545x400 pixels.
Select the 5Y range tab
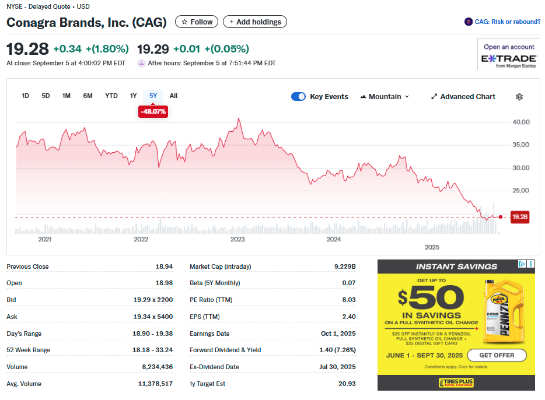tap(153, 96)
